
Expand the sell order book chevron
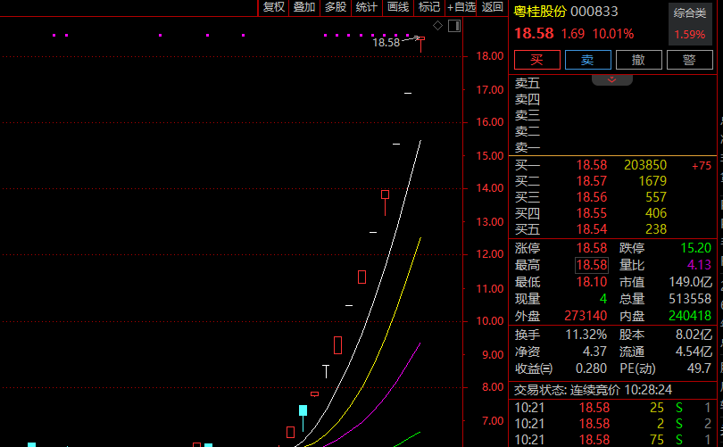pyautogui.click(x=611, y=79)
